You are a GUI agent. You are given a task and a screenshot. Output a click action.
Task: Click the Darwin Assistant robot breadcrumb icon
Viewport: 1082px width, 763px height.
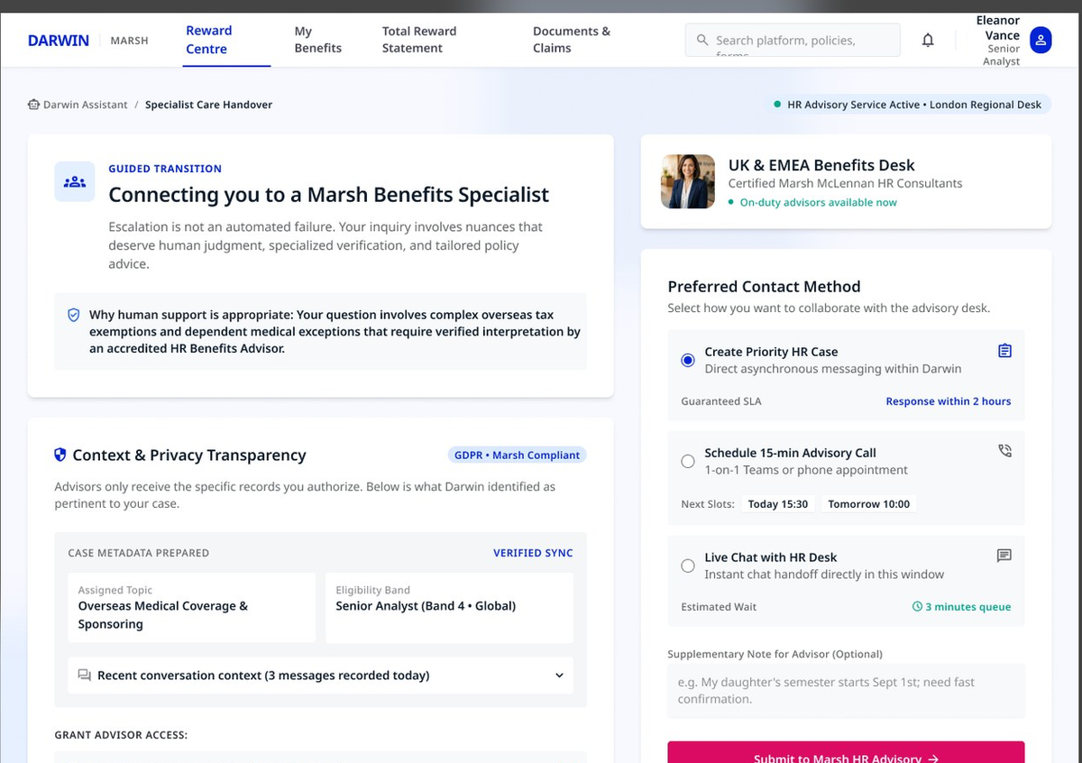[34, 105]
